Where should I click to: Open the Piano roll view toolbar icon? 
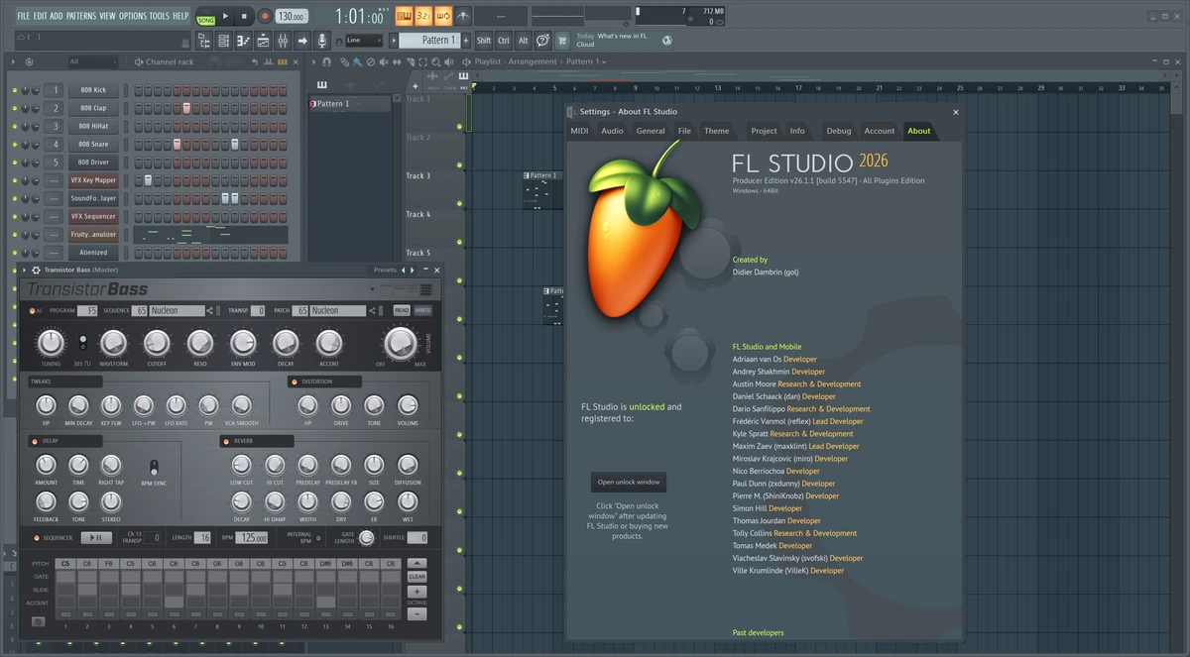coord(243,41)
